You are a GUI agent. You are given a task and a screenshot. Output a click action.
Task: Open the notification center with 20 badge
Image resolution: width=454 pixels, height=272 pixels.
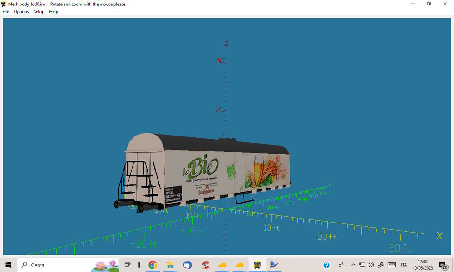click(x=443, y=265)
